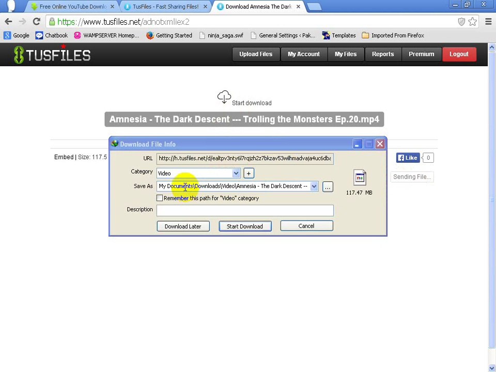The height and width of the screenshot is (372, 496).
Task: Click inside the Description field
Action: [x=245, y=210]
